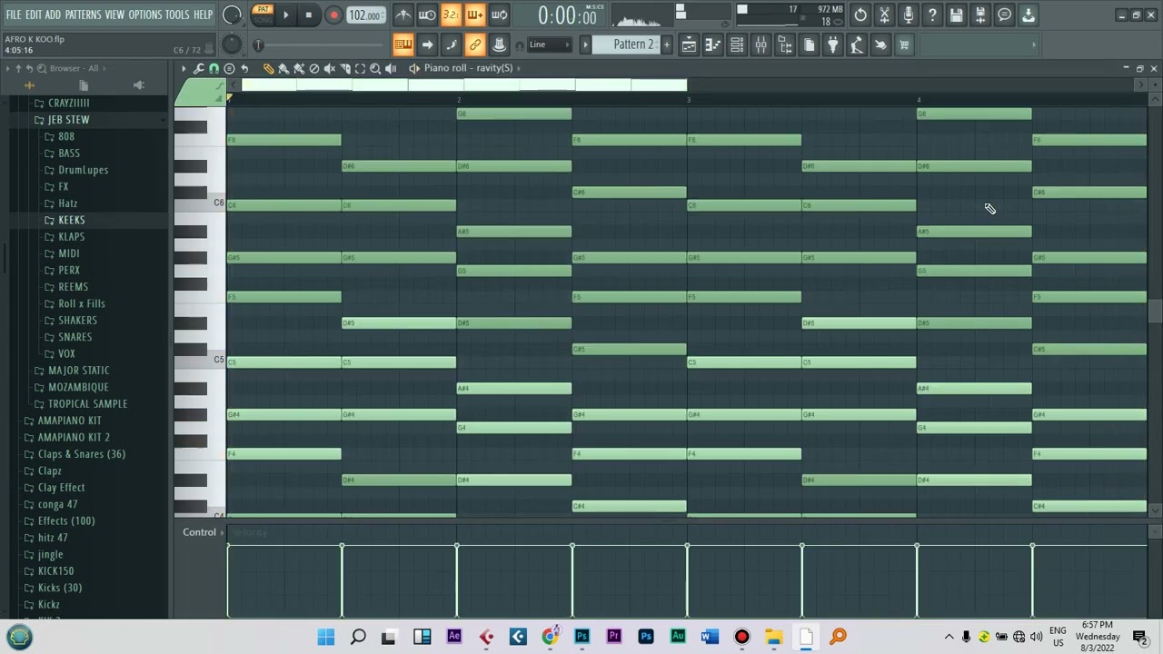This screenshot has height=654, width=1163.
Task: Open the Roll x Fills folder
Action: point(81,303)
